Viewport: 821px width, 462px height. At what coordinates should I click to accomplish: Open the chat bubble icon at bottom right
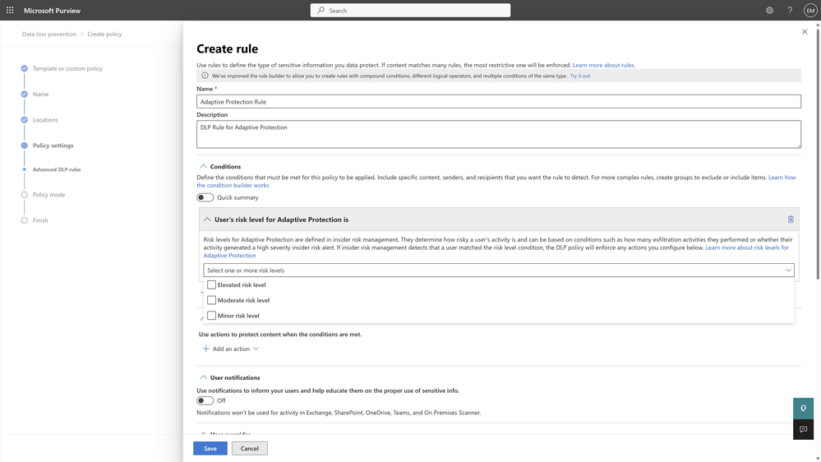[803, 429]
